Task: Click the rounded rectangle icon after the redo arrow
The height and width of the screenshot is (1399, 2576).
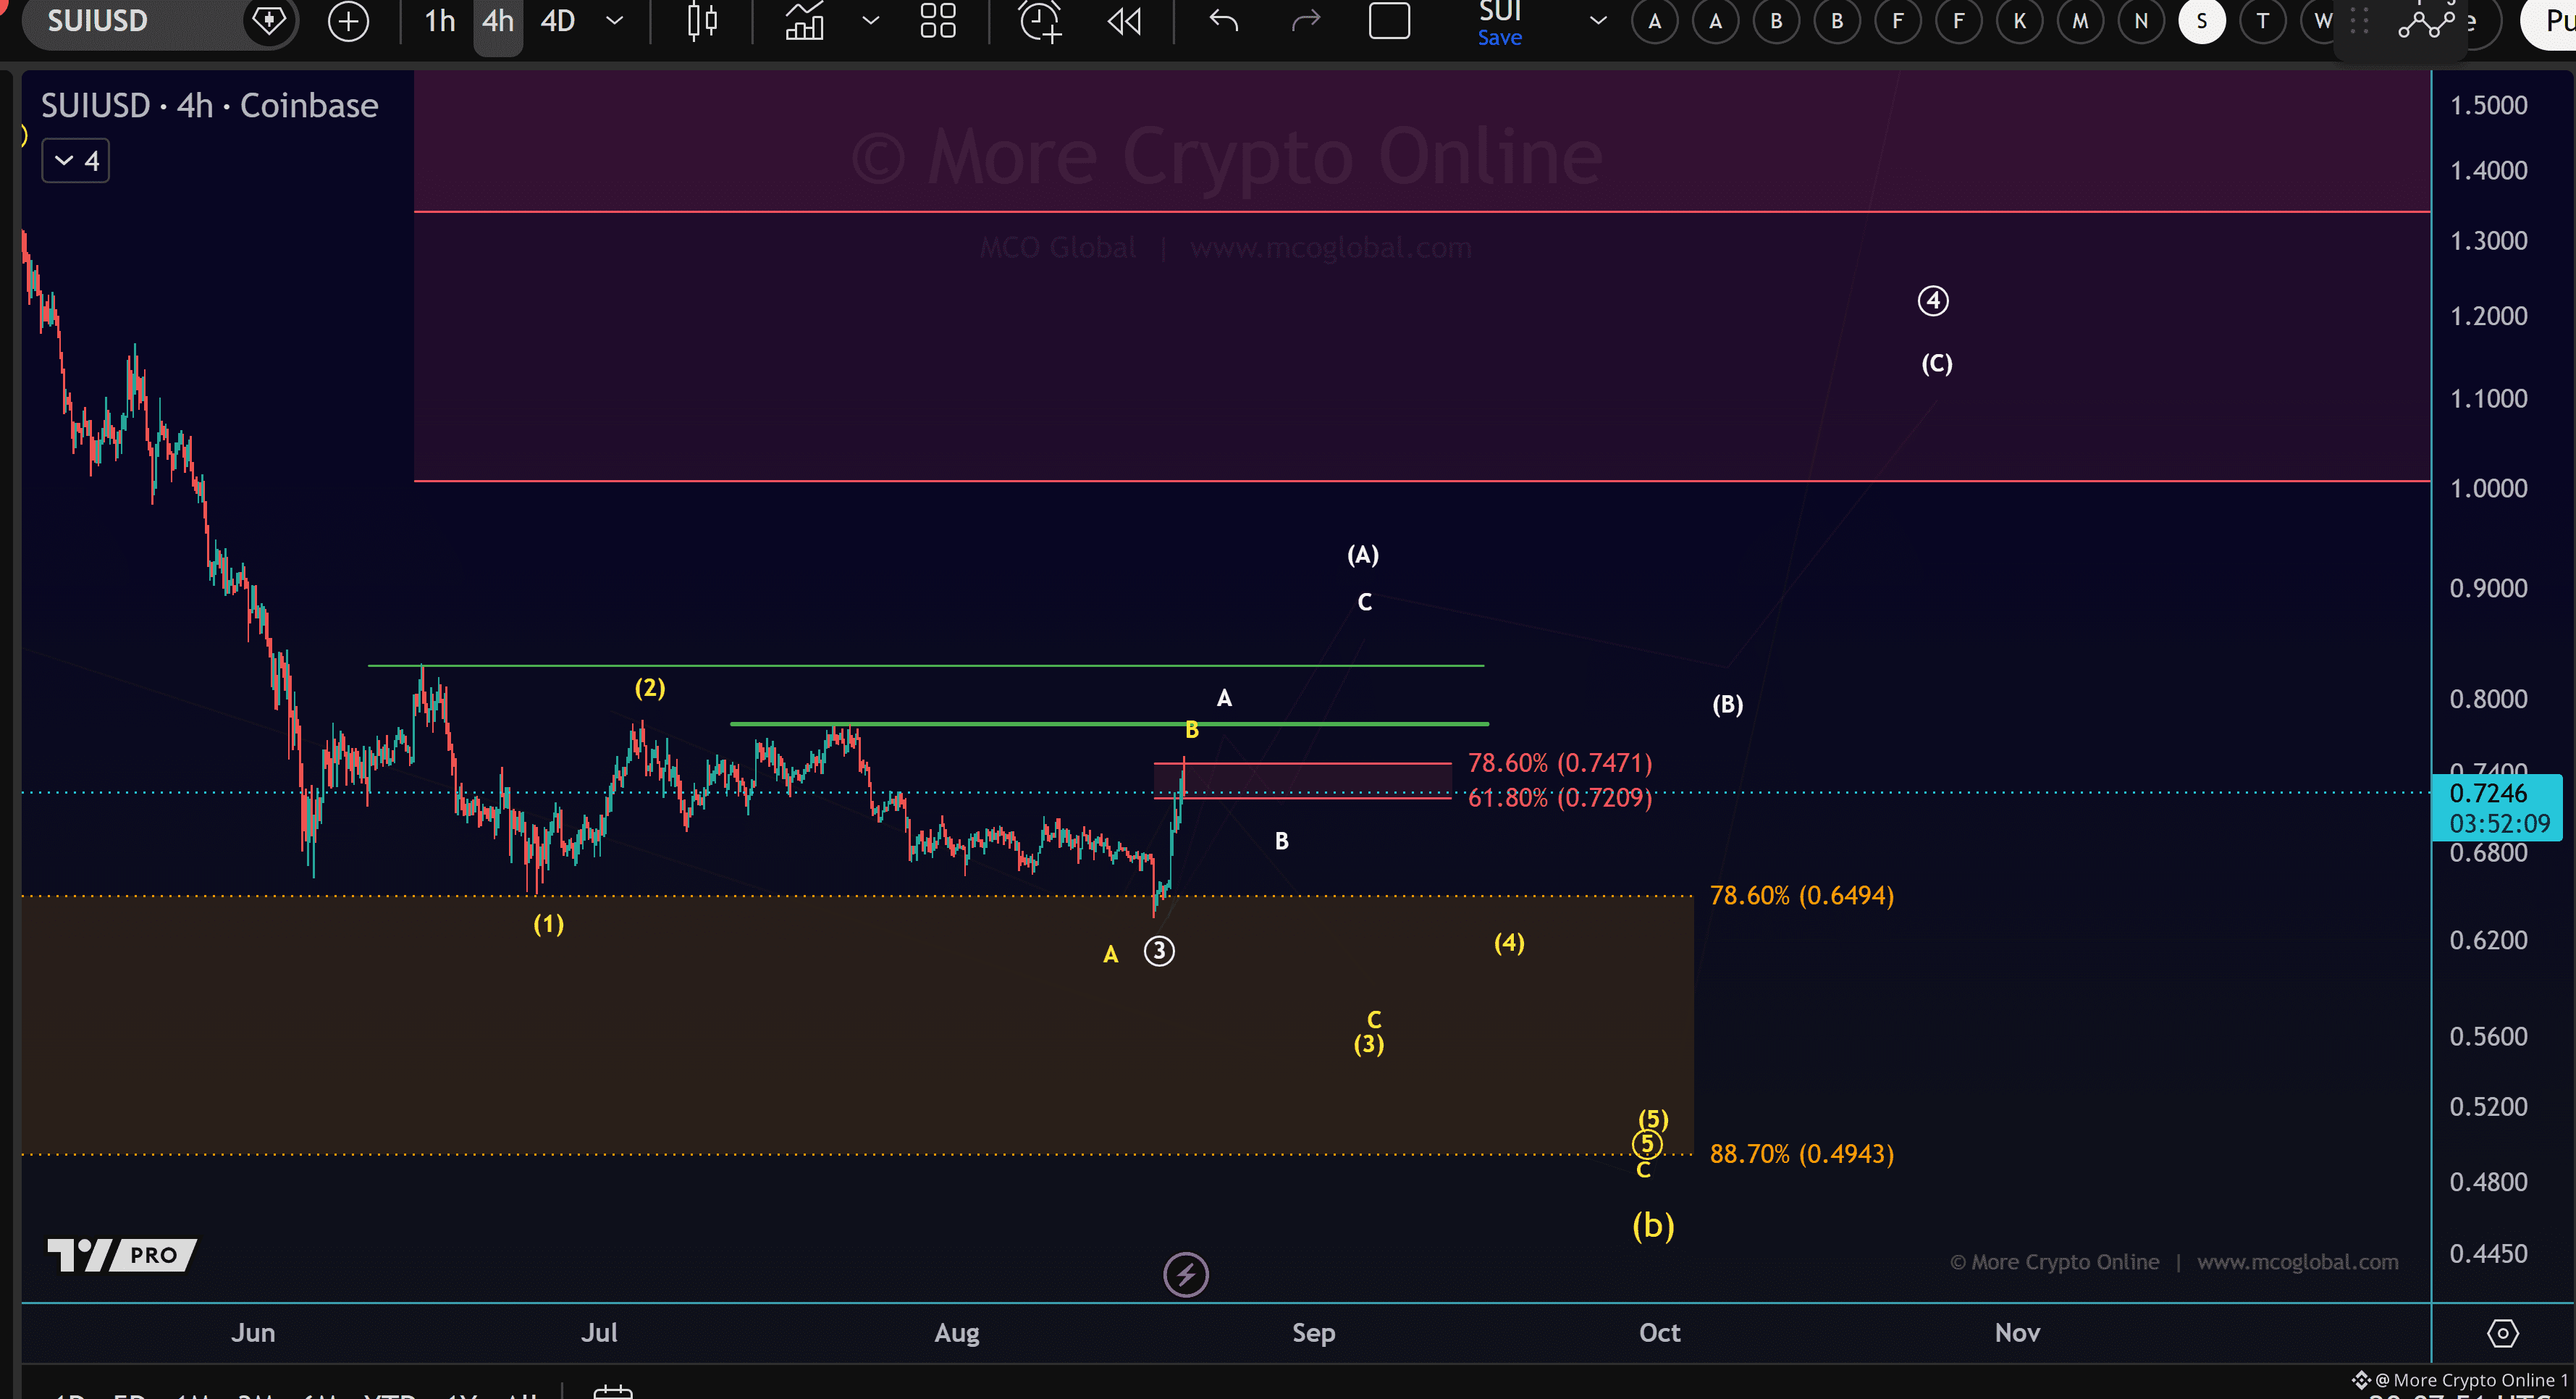Action: 1389,21
